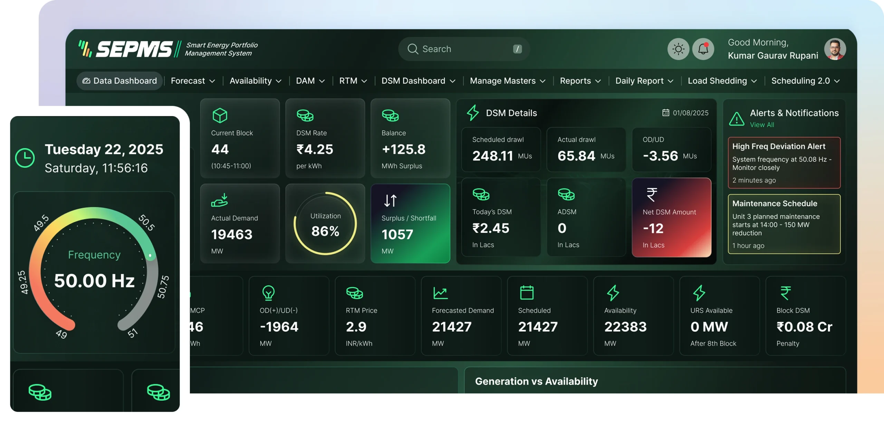Click the calendar icon beside DSM date
The image size is (884, 422).
(x=666, y=113)
